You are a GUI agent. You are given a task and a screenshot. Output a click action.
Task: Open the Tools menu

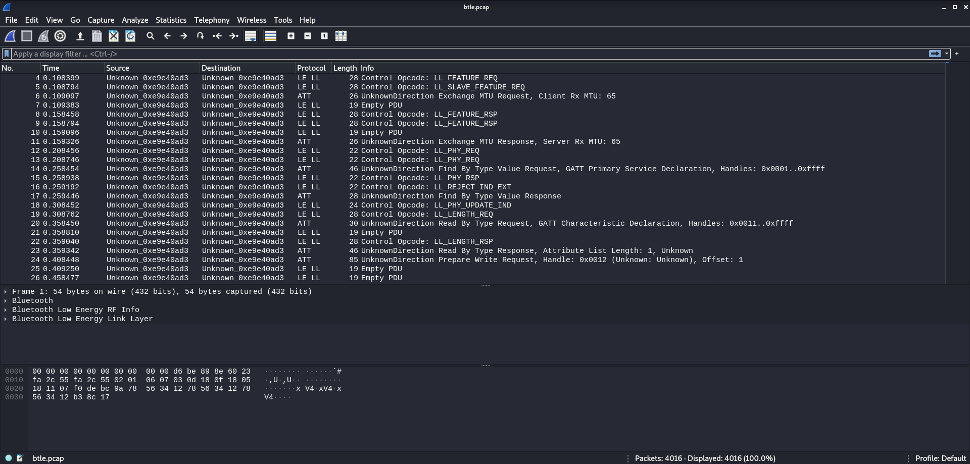pyautogui.click(x=283, y=20)
